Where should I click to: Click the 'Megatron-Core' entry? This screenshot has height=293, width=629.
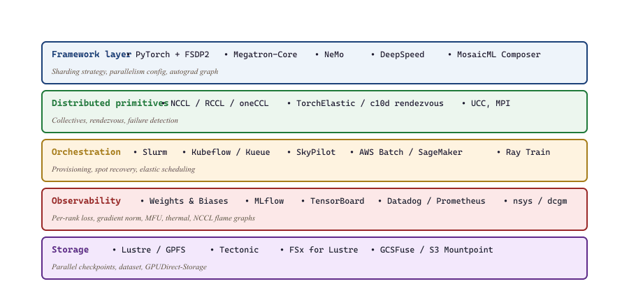[265, 54]
